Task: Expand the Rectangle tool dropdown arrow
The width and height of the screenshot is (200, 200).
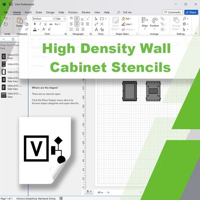Action: (x=106, y=19)
